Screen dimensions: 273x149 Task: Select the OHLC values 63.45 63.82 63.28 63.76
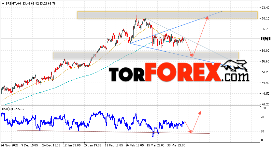pos(39,4)
